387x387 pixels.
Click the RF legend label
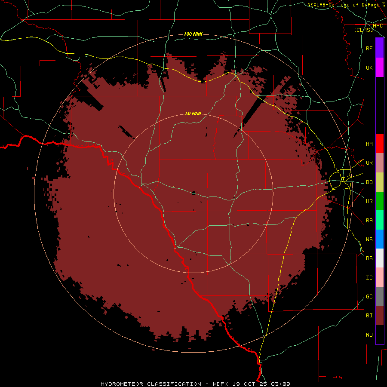pos(369,48)
